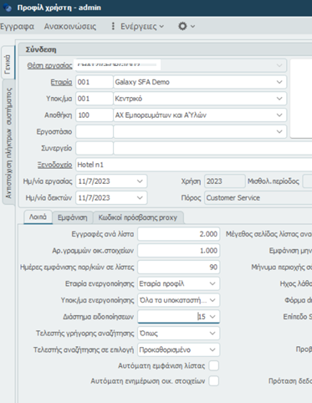Click the three-dot icon beside Ενέργειες
The width and height of the screenshot is (312, 403).
113,26
